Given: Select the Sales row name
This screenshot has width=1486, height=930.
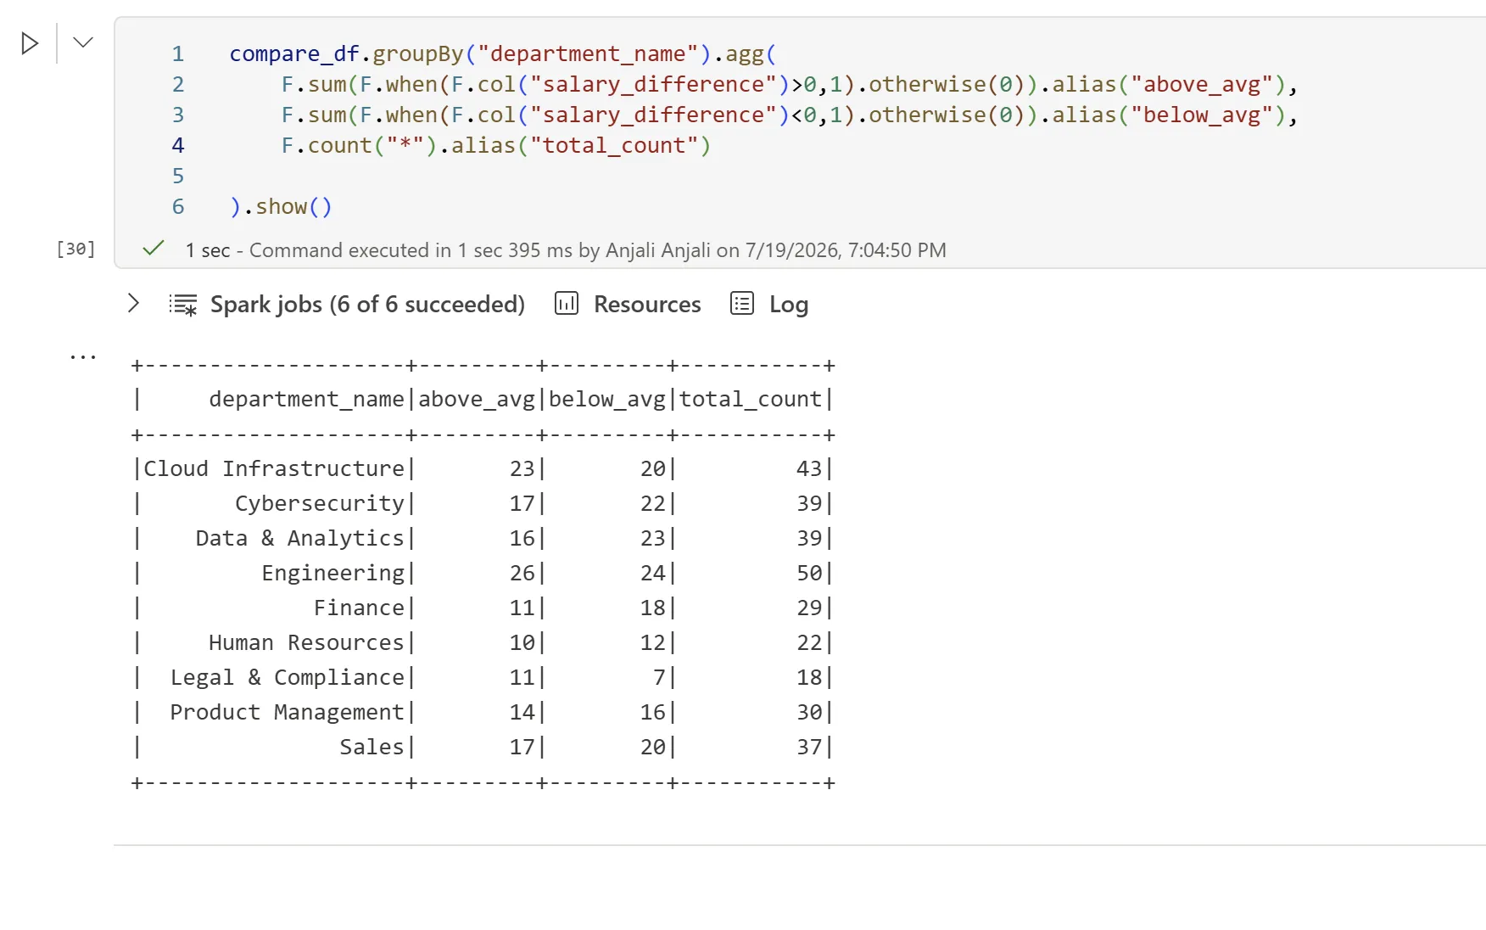Looking at the screenshot, I should 371,747.
